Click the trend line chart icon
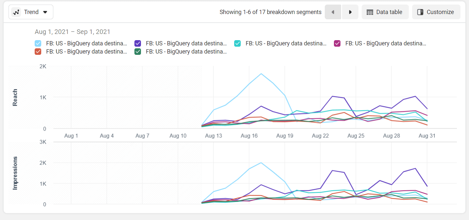Screen dimensions: 469x220 tap(16, 12)
